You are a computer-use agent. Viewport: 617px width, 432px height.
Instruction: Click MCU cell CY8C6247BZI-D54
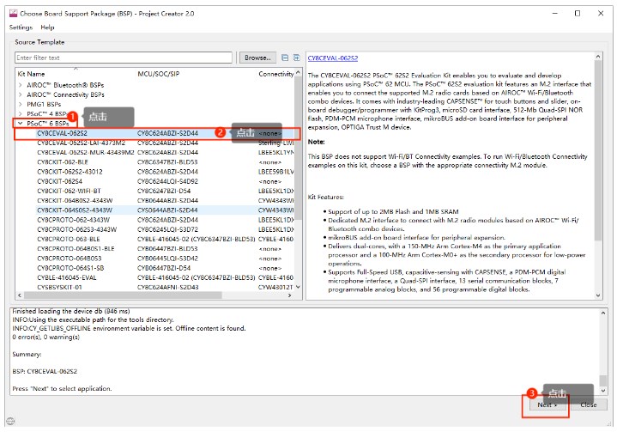(x=164, y=191)
